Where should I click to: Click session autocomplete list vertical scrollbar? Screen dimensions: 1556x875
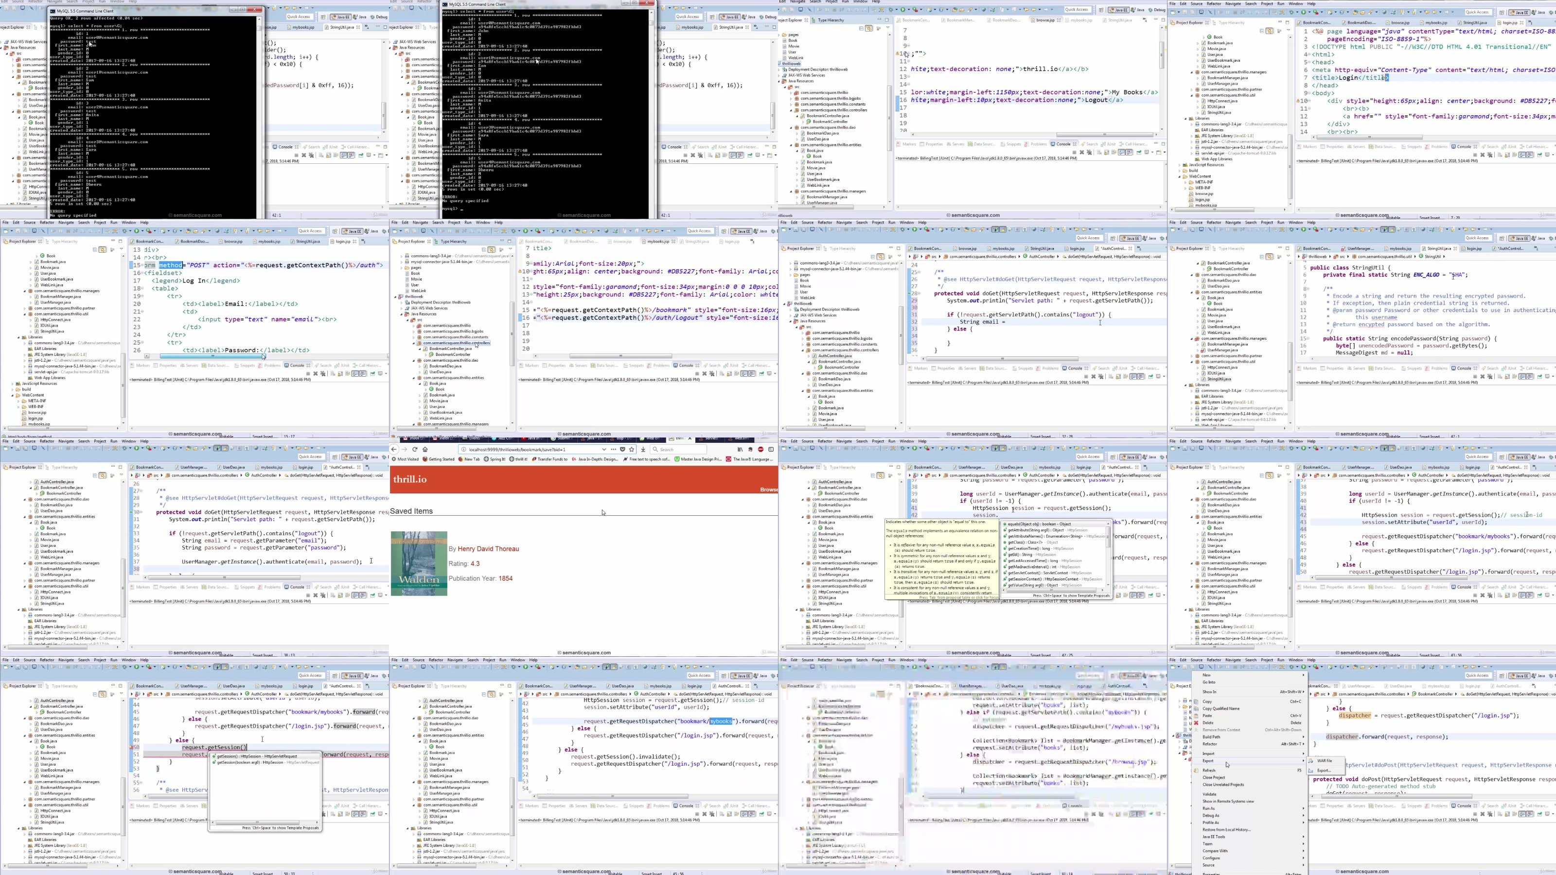(1109, 538)
